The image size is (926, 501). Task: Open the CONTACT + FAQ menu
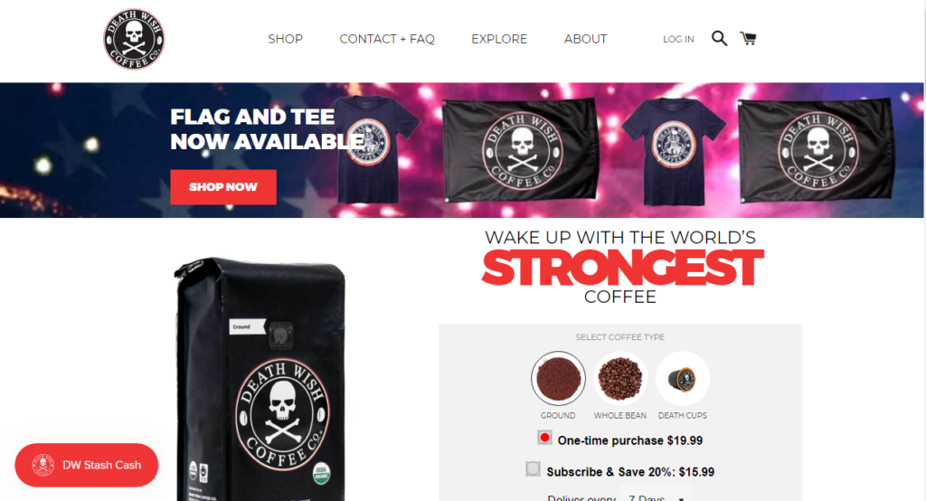pos(387,39)
